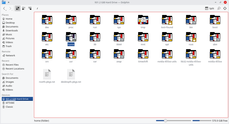Select the srv folder icon
This screenshot has width=229, height=124.
pyautogui.click(x=47, y=54)
